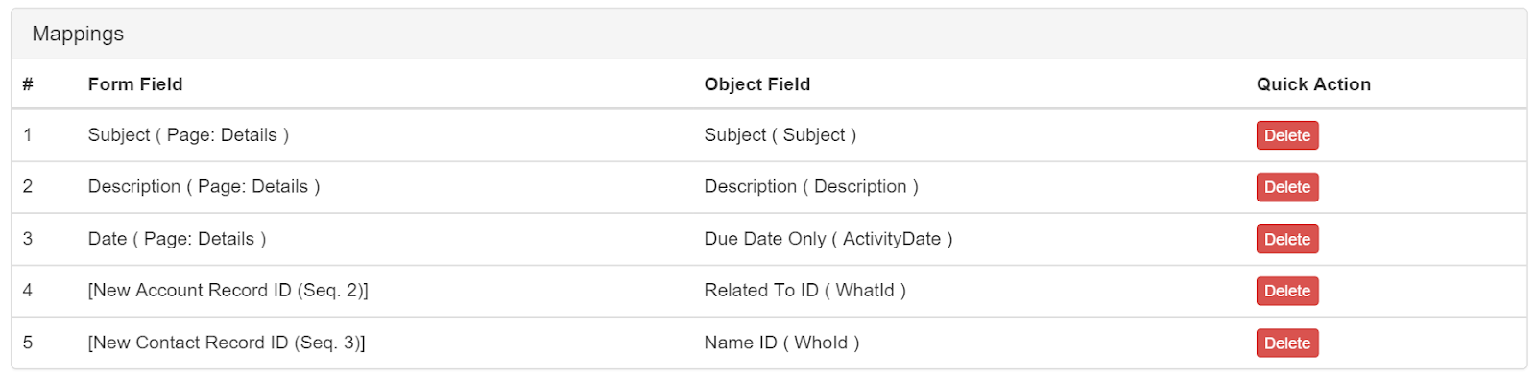
Task: Select [New Contact Record ID (Seq. 3)] cell
Action: pos(227,343)
